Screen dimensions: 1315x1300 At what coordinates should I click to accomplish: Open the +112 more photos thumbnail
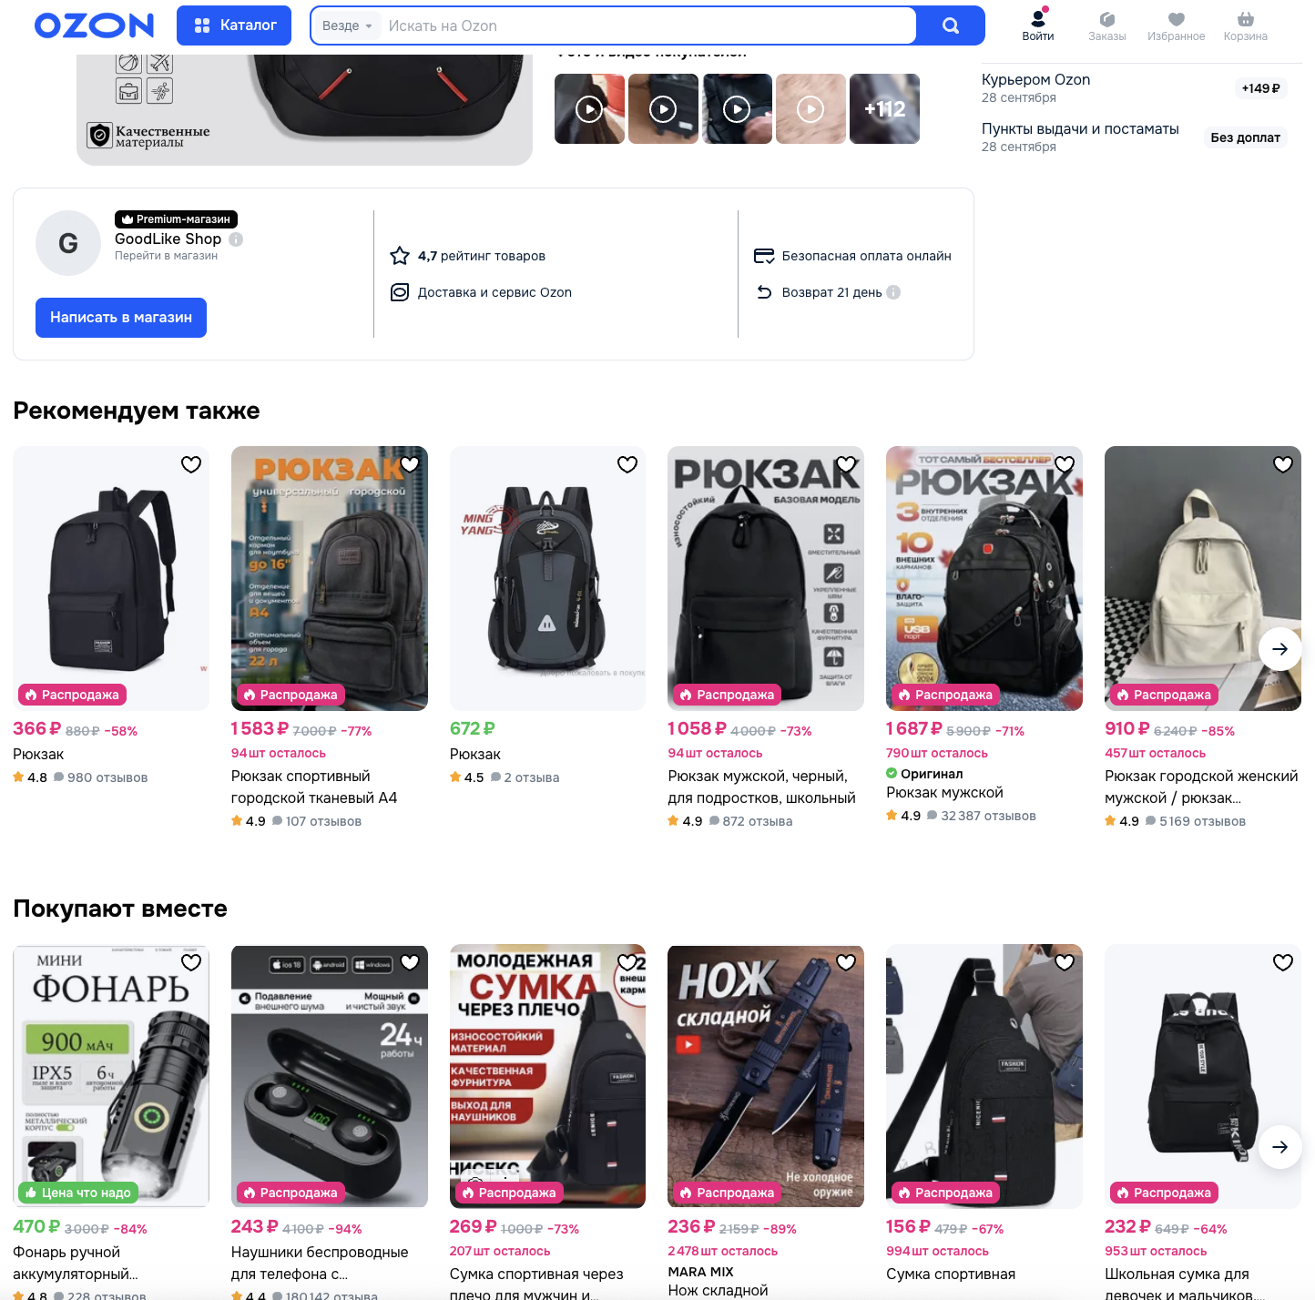(884, 109)
